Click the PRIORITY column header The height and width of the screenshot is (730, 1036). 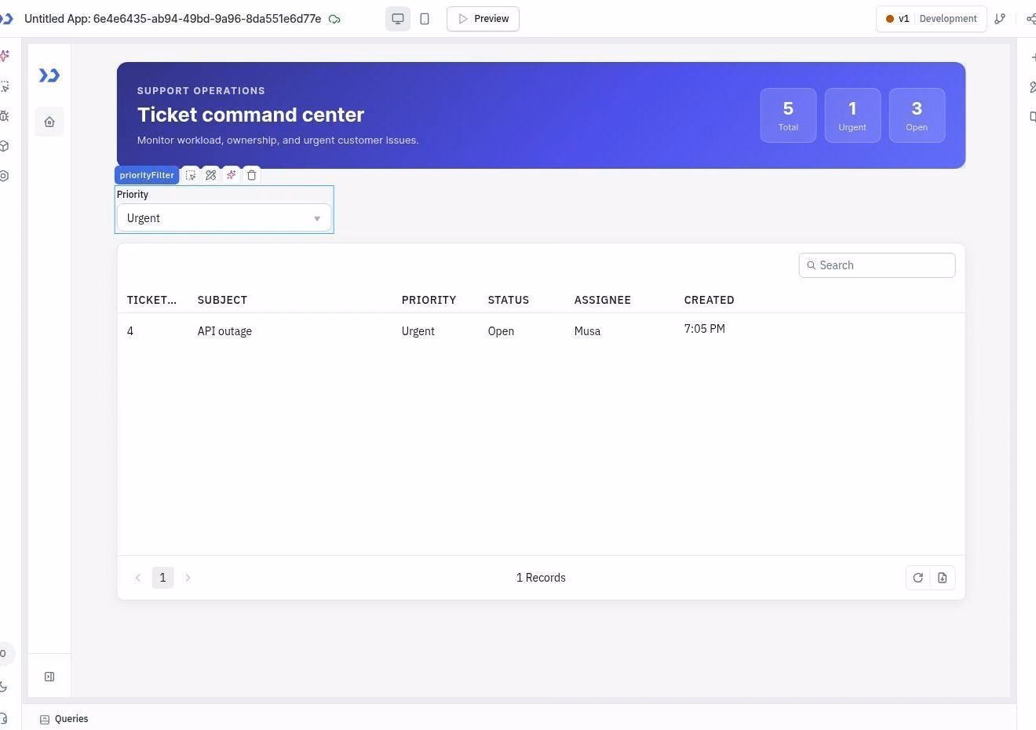[429, 300]
